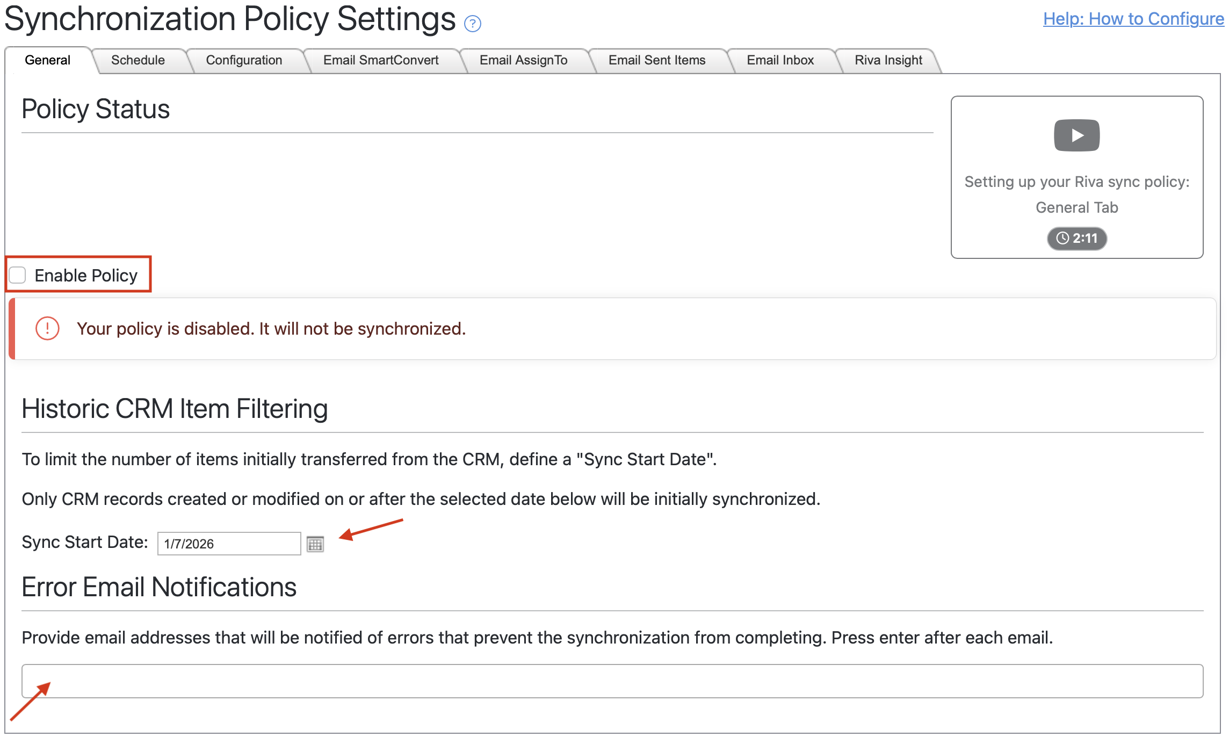
Task: Click the 2:11 video duration badge
Action: pyautogui.click(x=1077, y=238)
